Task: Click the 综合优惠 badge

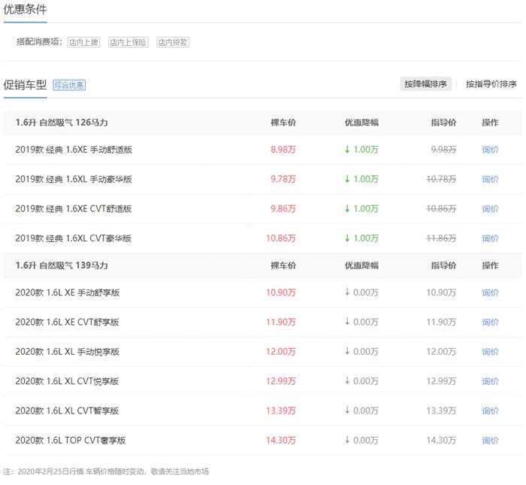Action: 69,85
